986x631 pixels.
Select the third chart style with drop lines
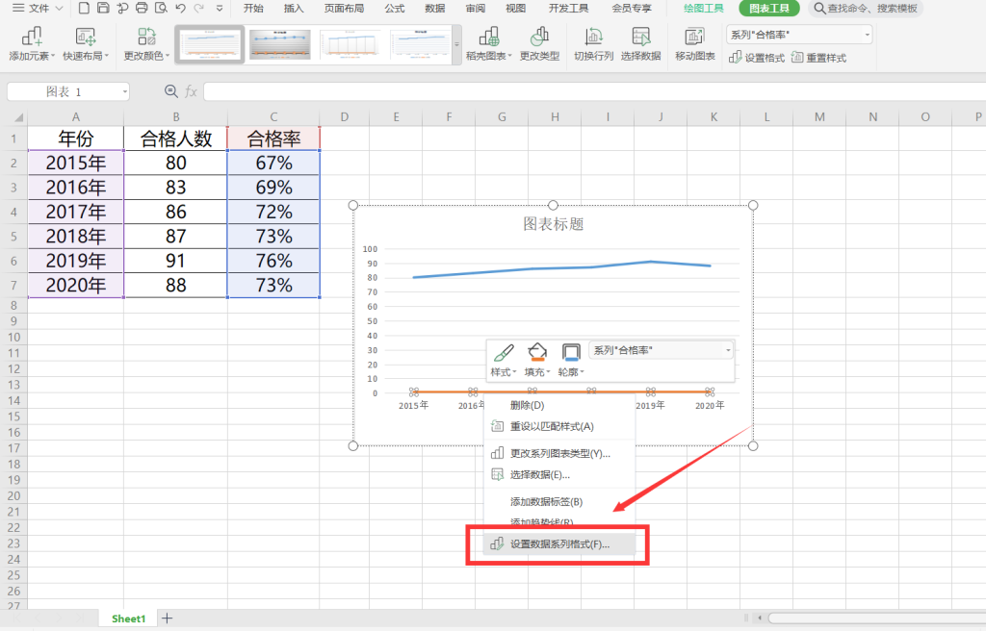[x=350, y=44]
